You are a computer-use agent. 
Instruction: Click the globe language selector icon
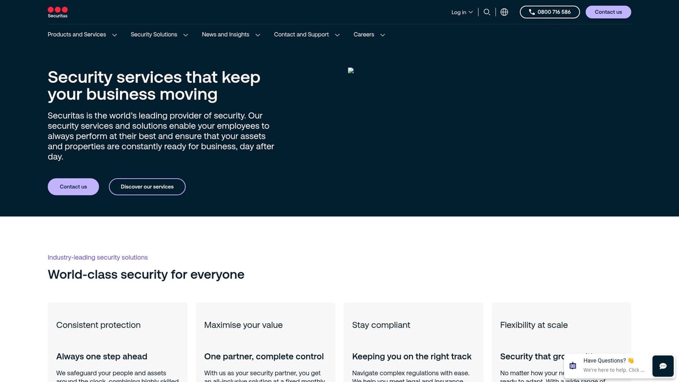504,12
